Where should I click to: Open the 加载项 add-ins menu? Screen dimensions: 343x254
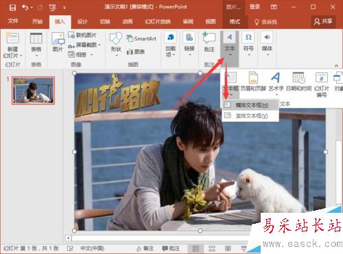click(170, 44)
